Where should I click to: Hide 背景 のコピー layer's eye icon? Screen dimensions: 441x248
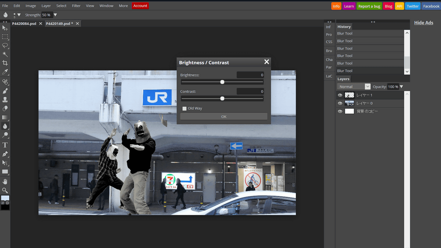pos(340,111)
